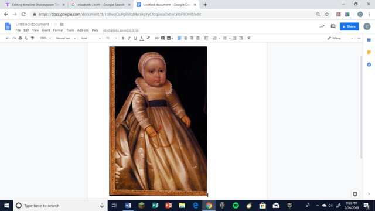Open Google account avatar in Docs
Screen dimensions: 375x211
pos(367,26)
